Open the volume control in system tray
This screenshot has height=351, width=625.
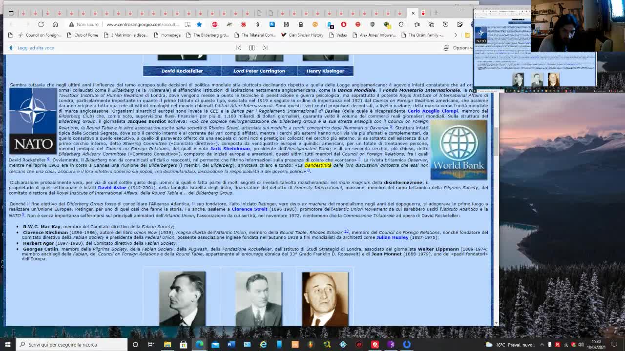pyautogui.click(x=582, y=345)
